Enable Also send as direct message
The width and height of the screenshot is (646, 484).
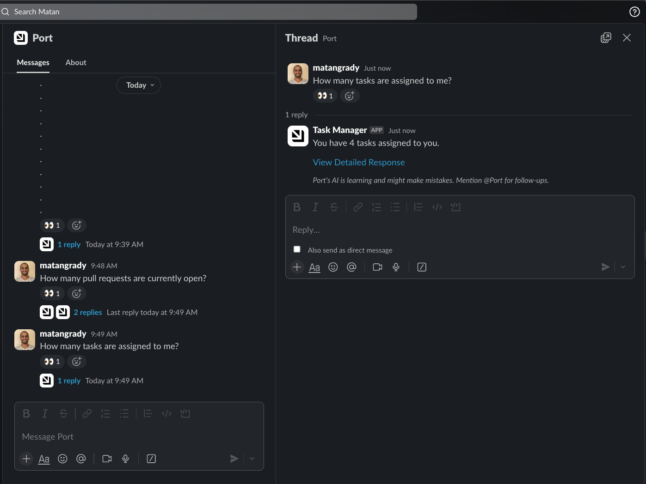pyautogui.click(x=297, y=249)
